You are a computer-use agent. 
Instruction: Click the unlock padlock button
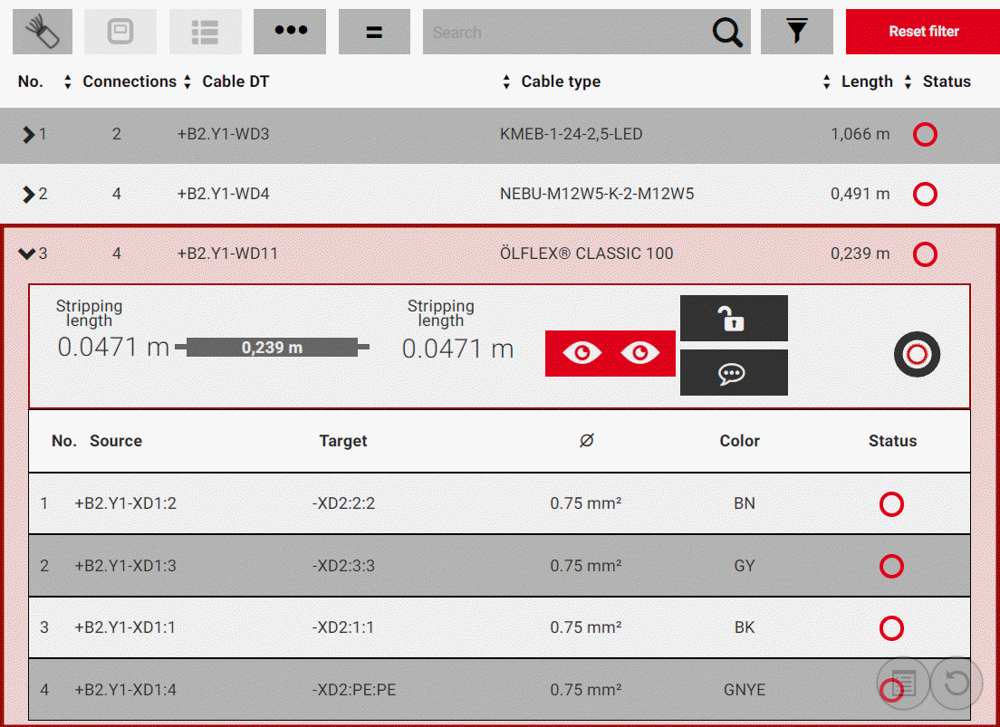coord(733,319)
